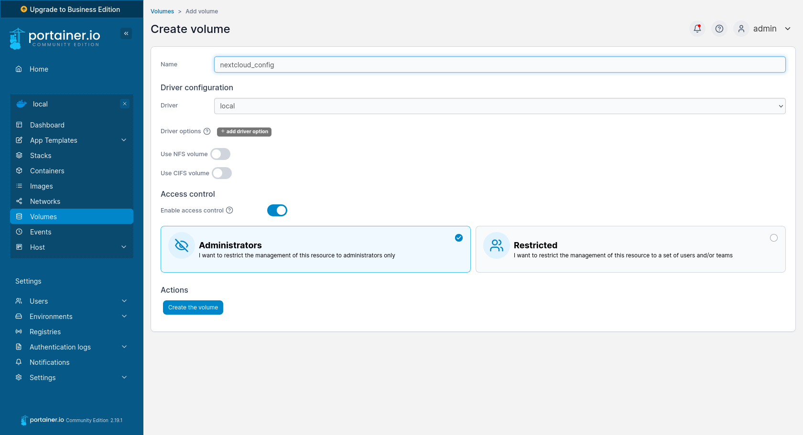
Task: Click the Enable access control help icon
Action: (229, 210)
